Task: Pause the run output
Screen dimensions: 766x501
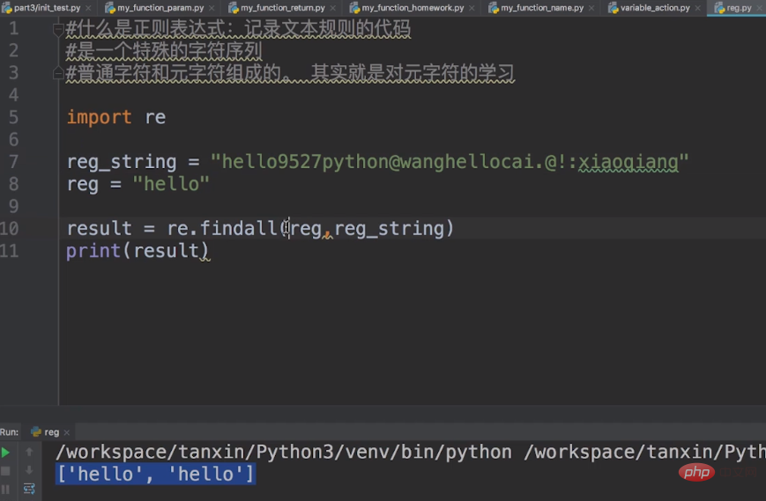Action: 6,489
